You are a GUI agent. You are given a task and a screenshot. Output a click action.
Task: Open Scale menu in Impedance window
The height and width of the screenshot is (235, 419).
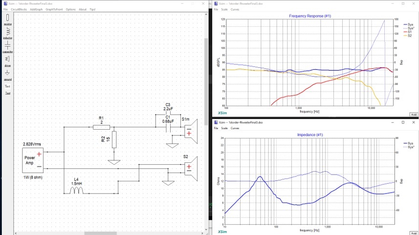pos(224,128)
